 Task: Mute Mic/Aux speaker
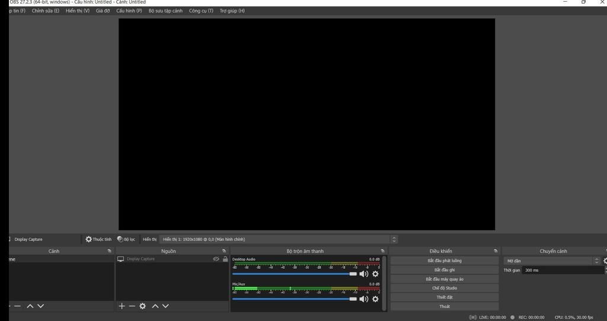pos(363,299)
